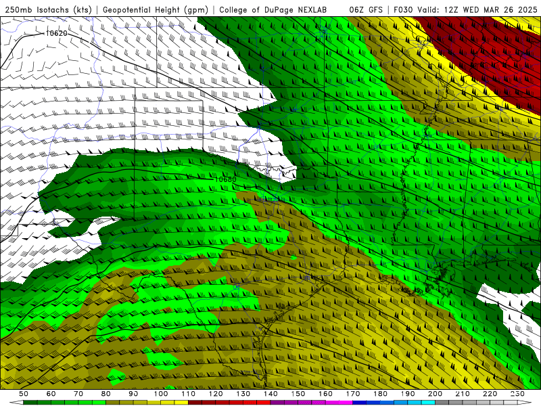Click the 50 value on the color scale
Viewport: 541px width, 406px height.
[x=24, y=394]
